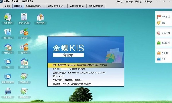Open the 老板报表 boss report icon

tap(8, 19)
